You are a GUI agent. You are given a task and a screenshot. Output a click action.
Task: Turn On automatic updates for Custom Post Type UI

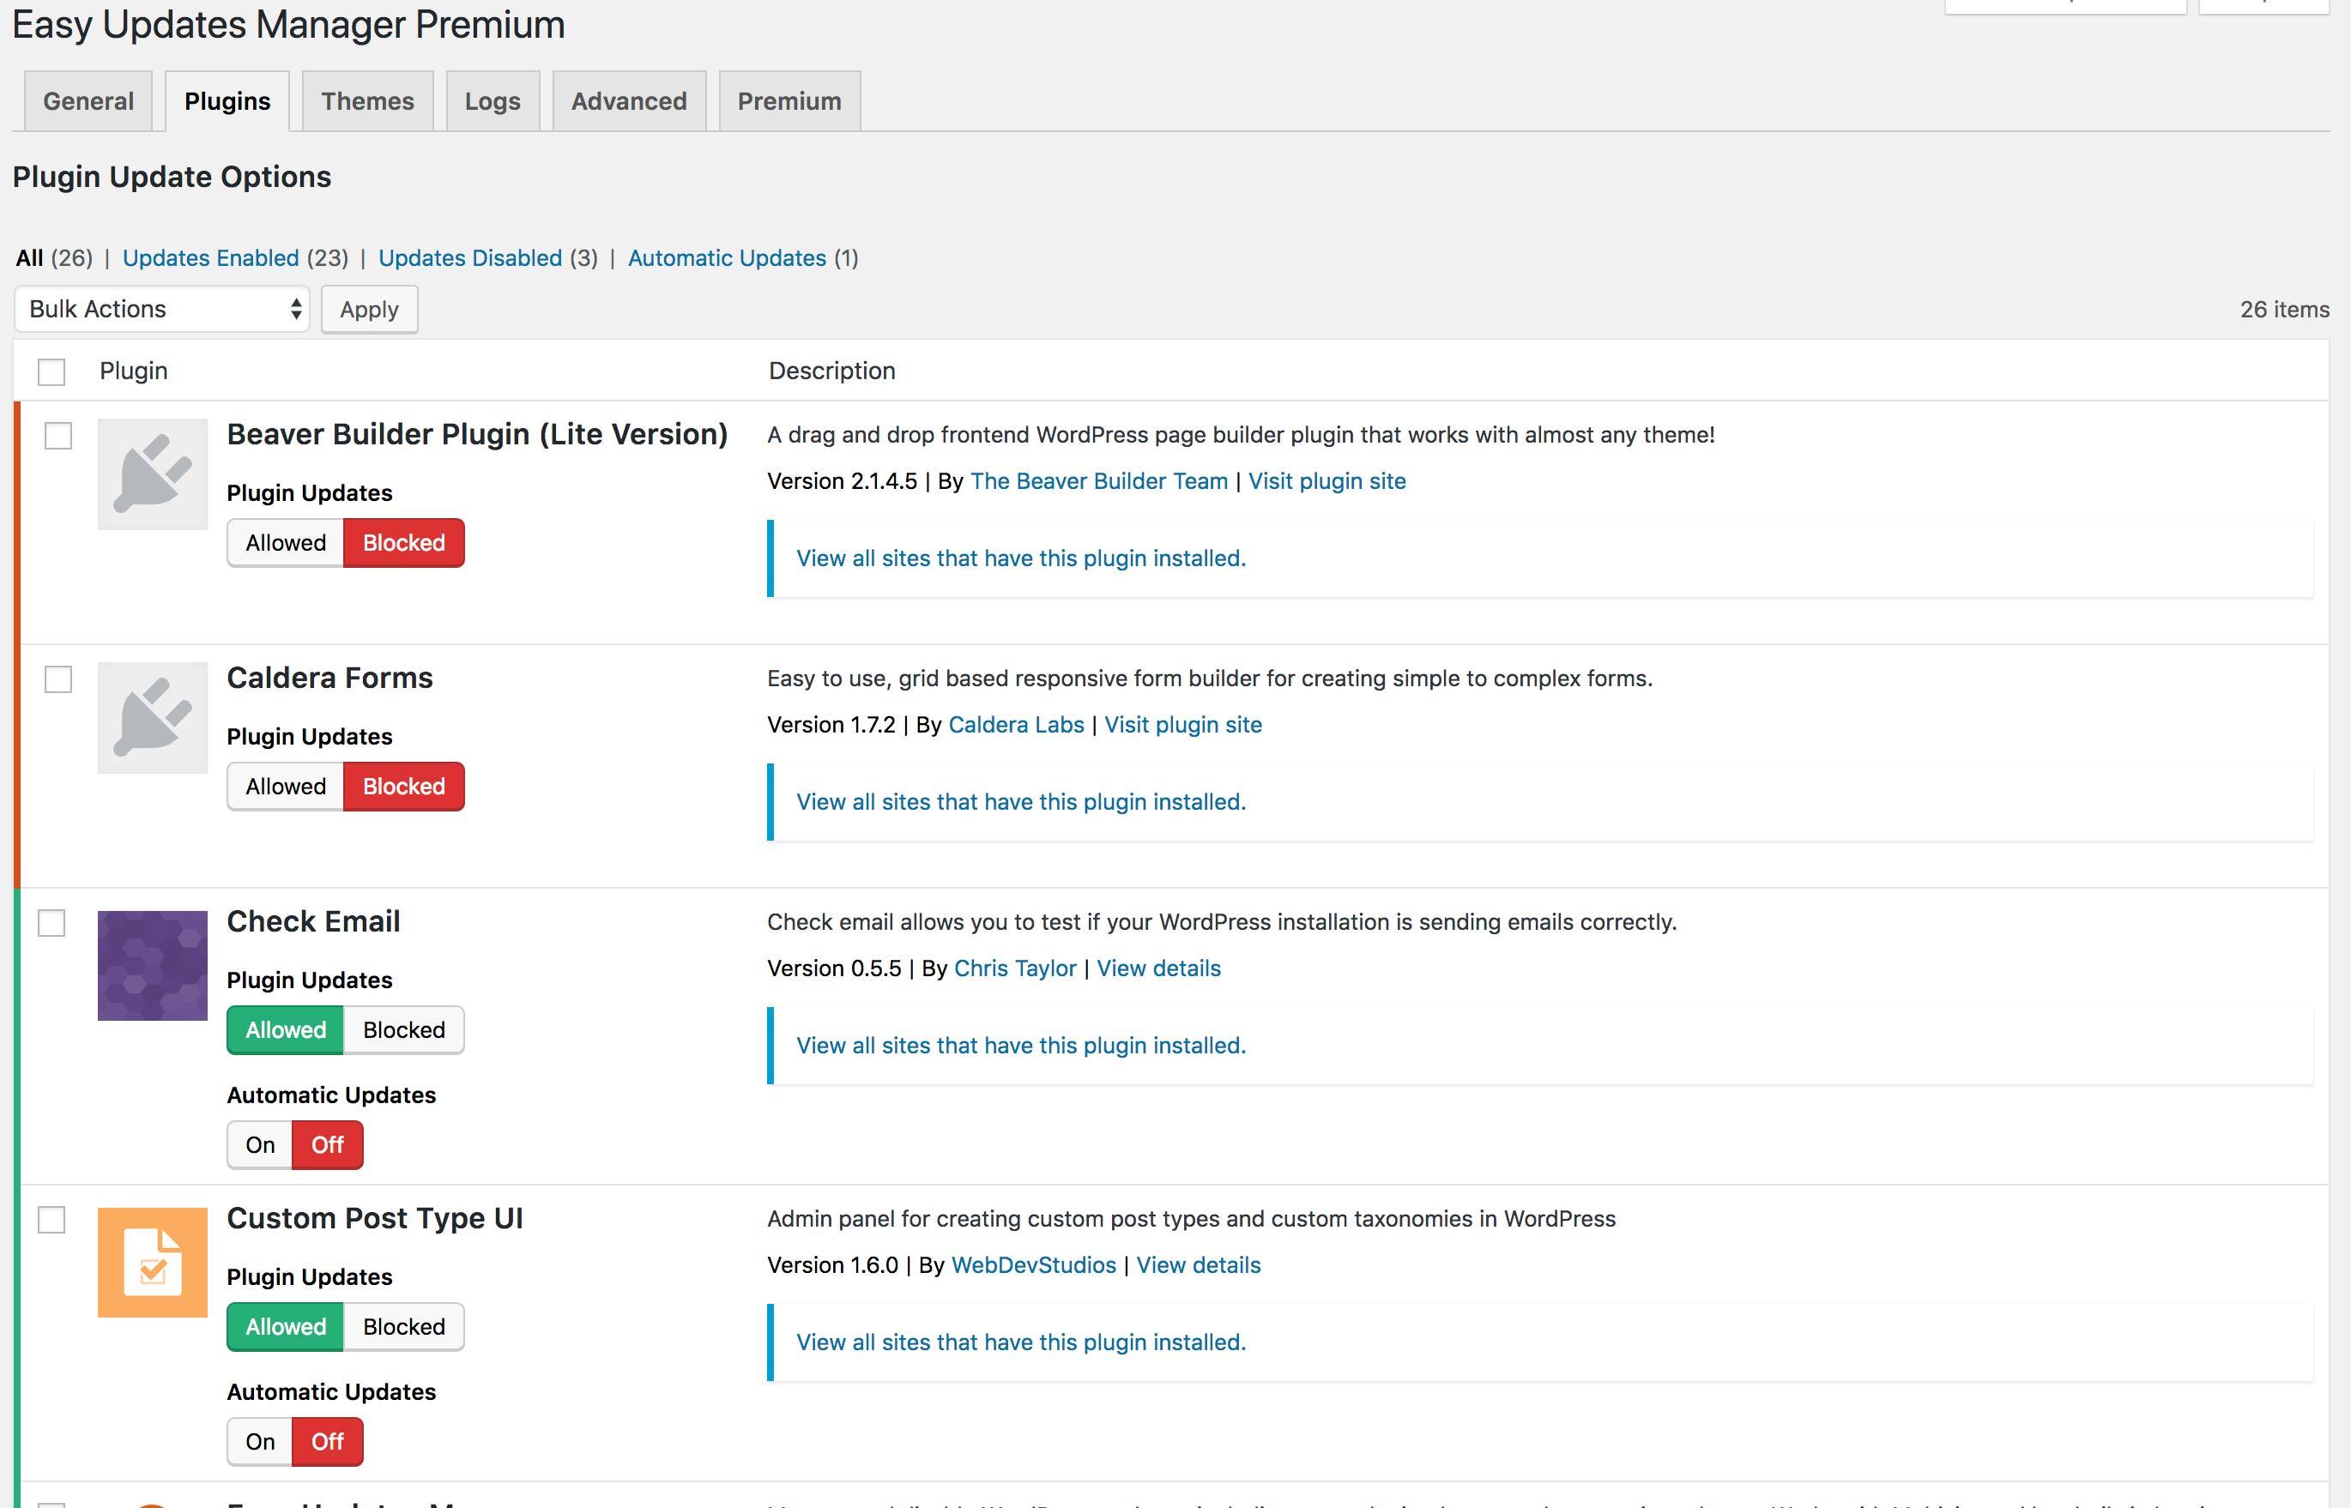pyautogui.click(x=261, y=1441)
